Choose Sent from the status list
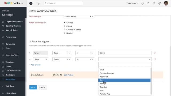Image resolution: width=171 pixels, height=96 pixels. (124, 80)
